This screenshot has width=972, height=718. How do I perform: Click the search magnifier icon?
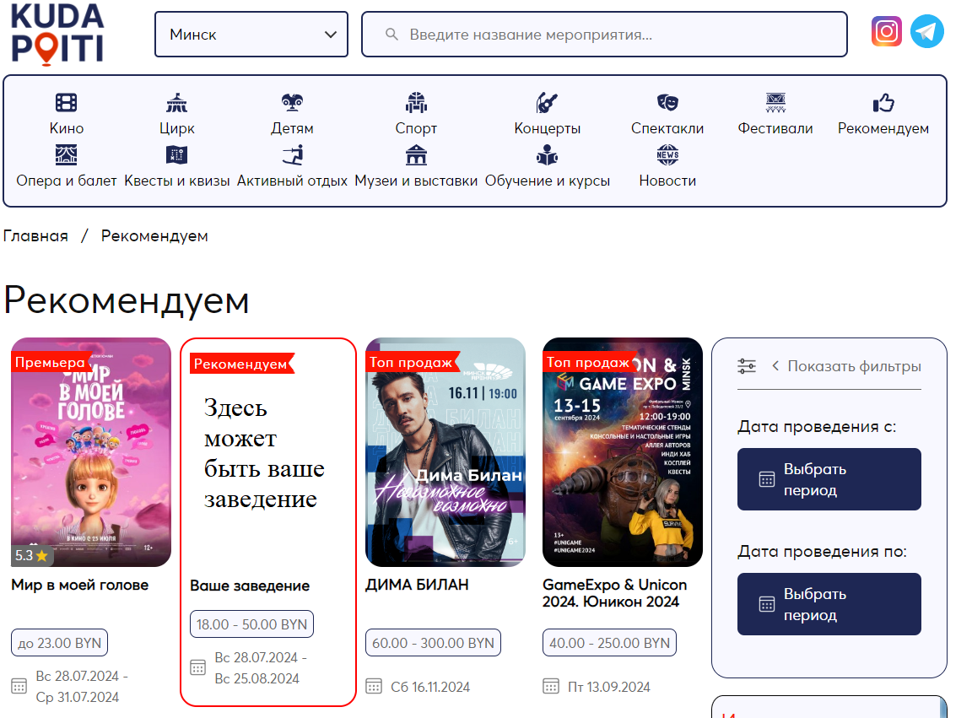(x=391, y=34)
